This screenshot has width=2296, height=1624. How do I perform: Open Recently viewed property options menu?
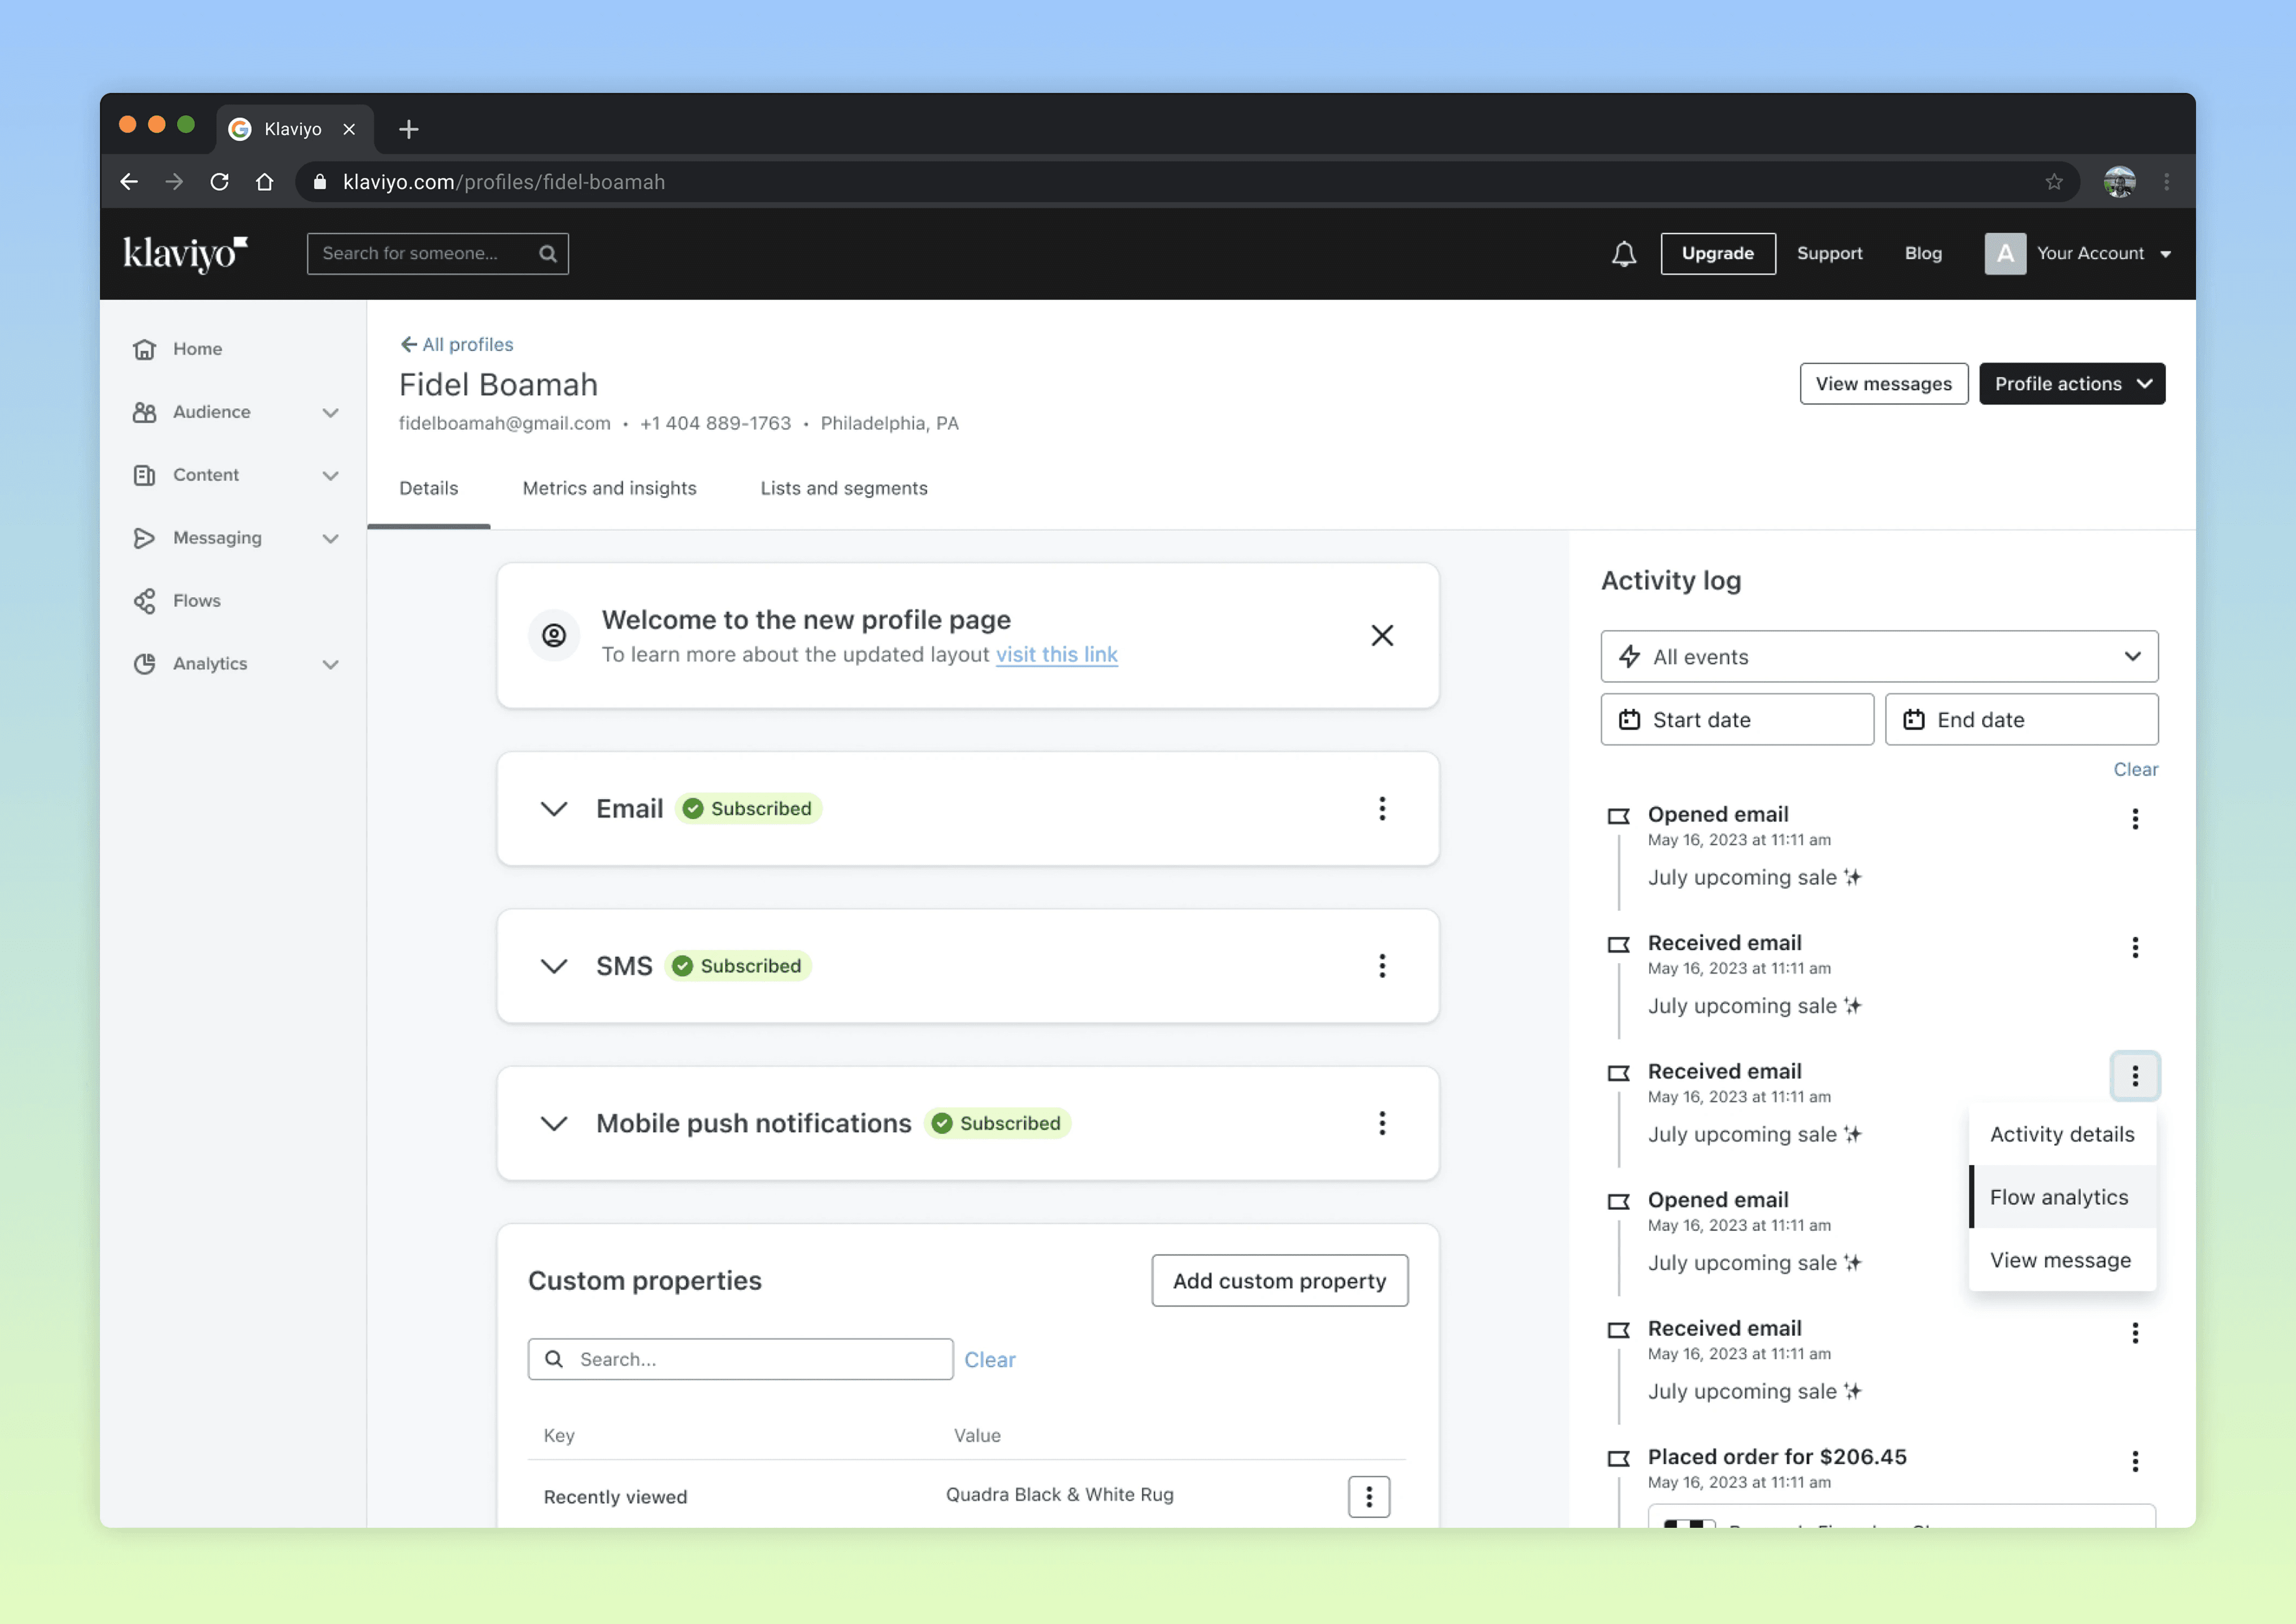[1368, 1496]
